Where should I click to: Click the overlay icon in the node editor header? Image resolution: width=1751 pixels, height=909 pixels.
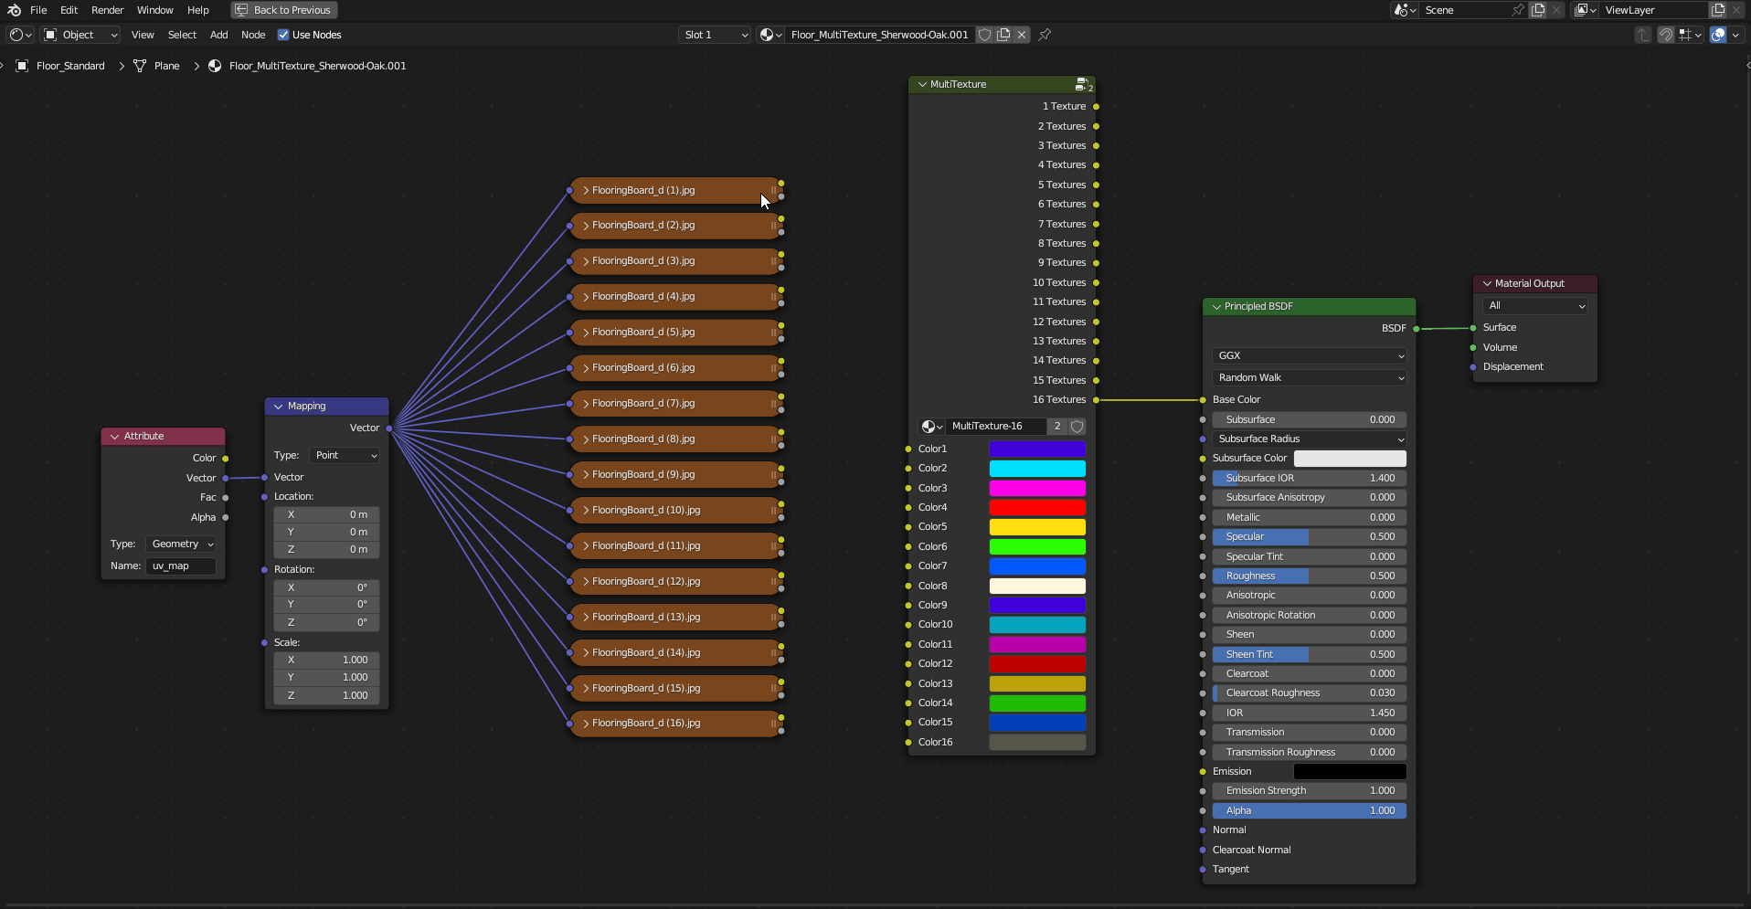[1718, 35]
